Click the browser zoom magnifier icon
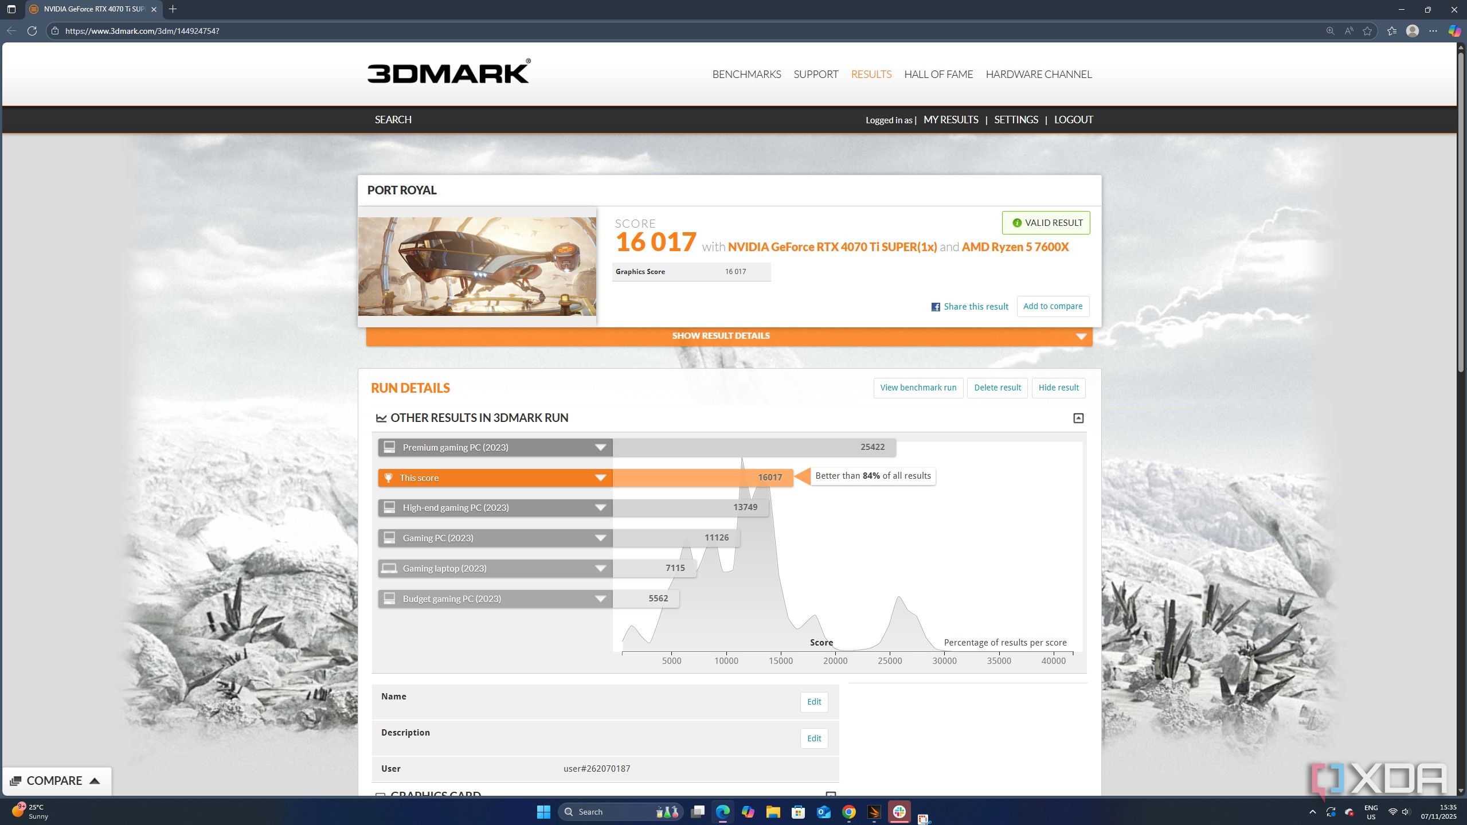 (1330, 31)
